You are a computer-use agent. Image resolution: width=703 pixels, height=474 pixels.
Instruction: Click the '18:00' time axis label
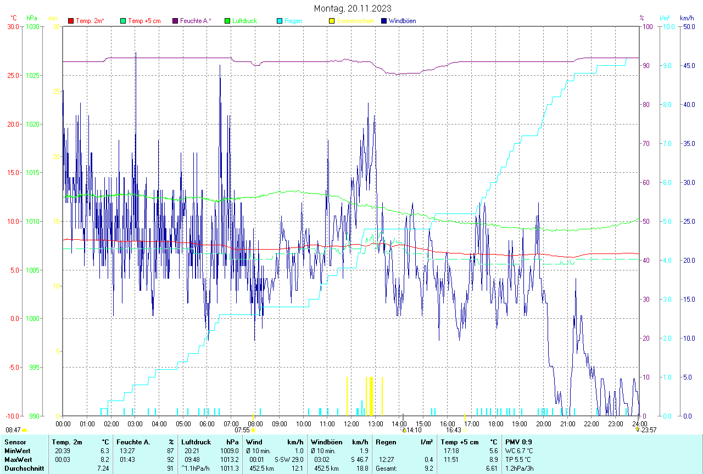coord(495,424)
